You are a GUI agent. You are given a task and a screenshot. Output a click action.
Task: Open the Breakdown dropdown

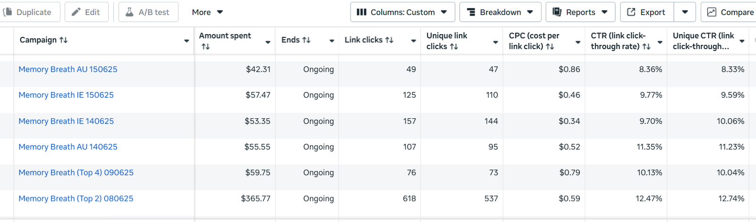tap(500, 12)
